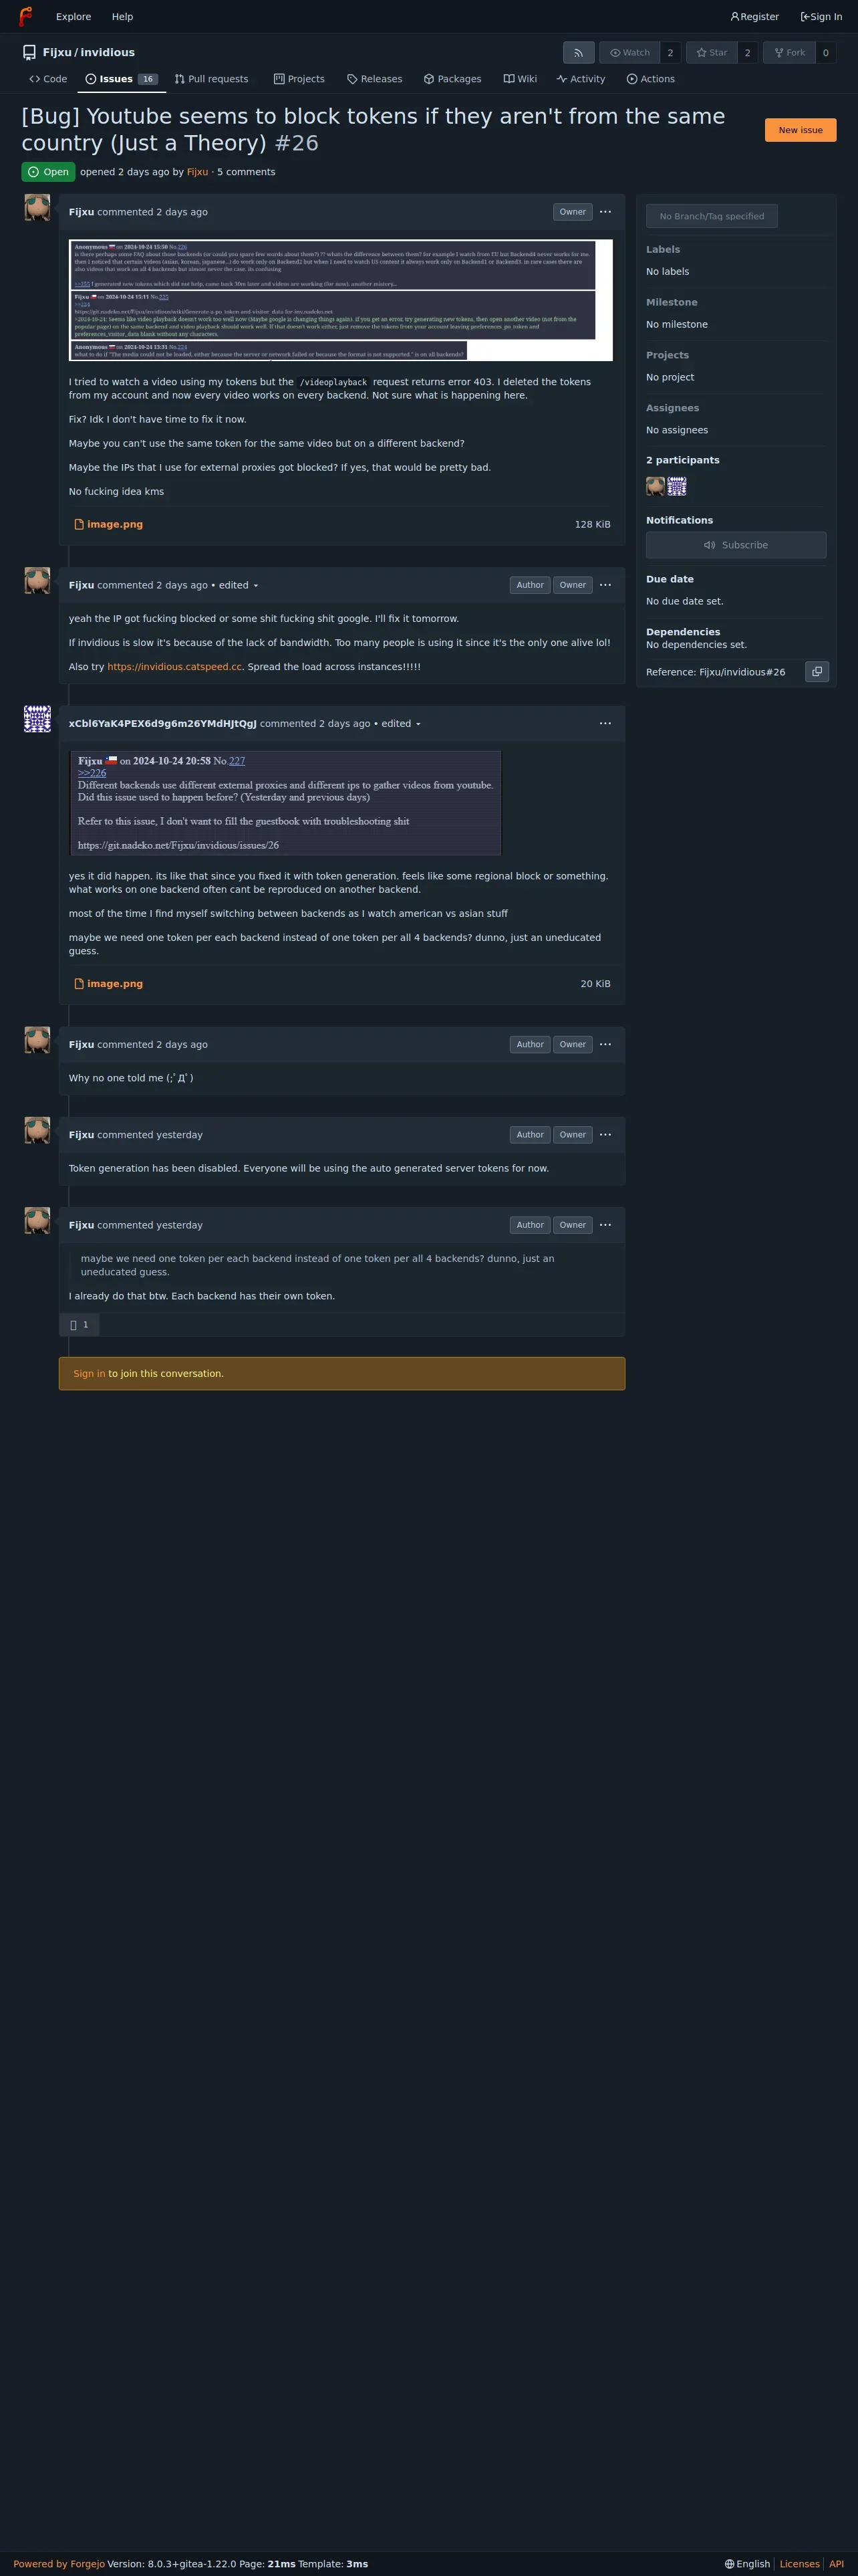858x2576 pixels.
Task: Click the green Open status label
Action: click(48, 172)
